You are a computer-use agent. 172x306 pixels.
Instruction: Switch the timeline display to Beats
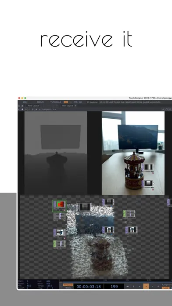click(68, 288)
